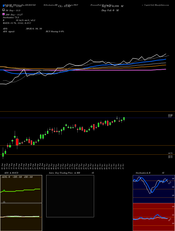Click the '(MGR) 0, 50, 50' ADX values
175x231 pixels.
click(x=34, y=29)
